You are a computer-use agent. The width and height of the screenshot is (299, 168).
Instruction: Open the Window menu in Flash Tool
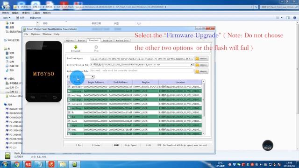click(x=47, y=34)
